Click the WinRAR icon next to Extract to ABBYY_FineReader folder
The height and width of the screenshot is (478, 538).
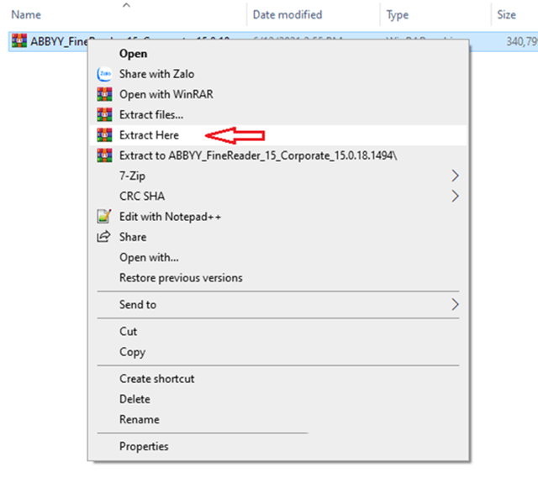coord(104,155)
